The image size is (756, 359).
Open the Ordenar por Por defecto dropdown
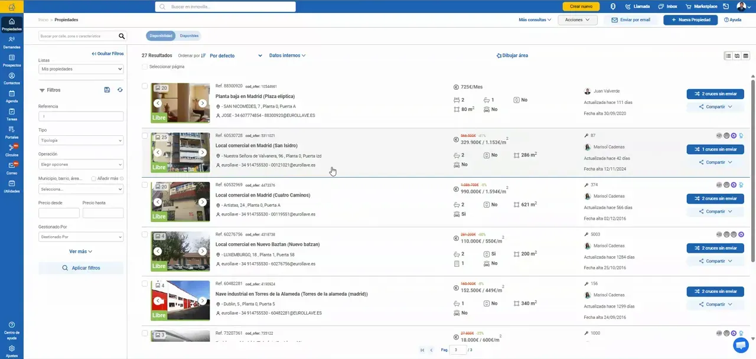pos(236,56)
